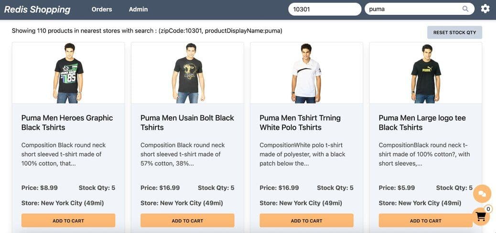The width and height of the screenshot is (496, 233).
Task: View the White Polo Tshirt image
Action: click(x=306, y=73)
